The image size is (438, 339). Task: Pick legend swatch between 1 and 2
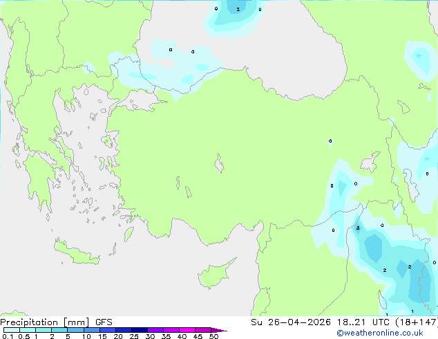pos(44,330)
